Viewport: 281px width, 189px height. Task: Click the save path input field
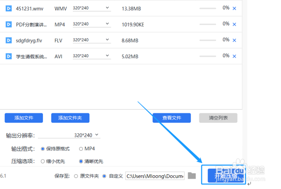pos(155,176)
